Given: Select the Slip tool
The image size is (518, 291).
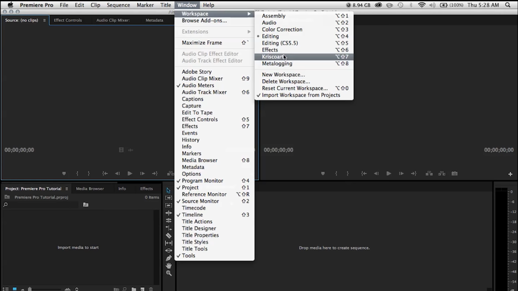Looking at the screenshot, I should pos(169,243).
